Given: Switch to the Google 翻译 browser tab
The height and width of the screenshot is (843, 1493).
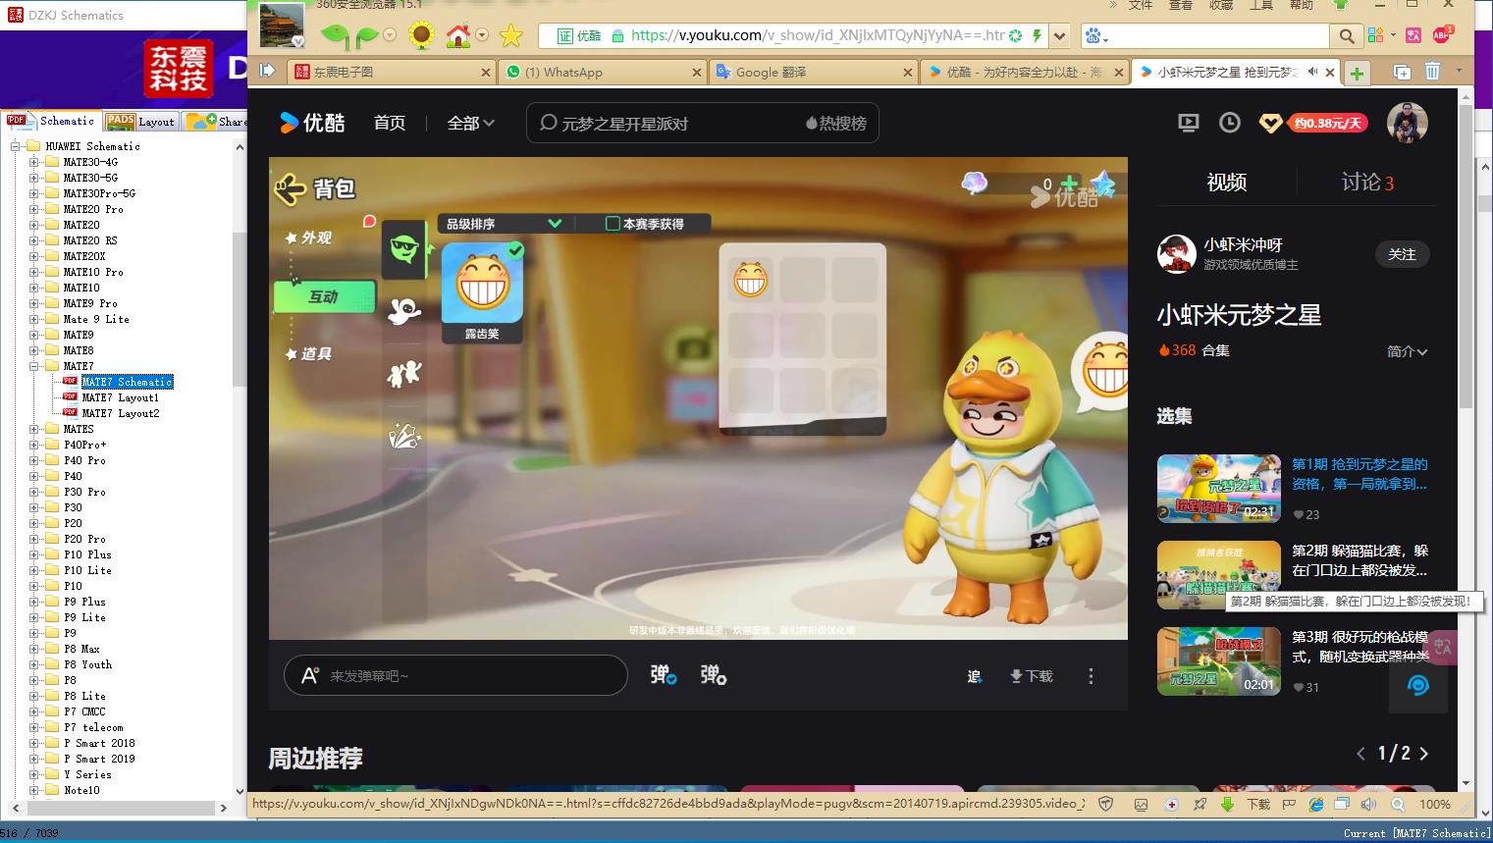Looking at the screenshot, I should [813, 72].
